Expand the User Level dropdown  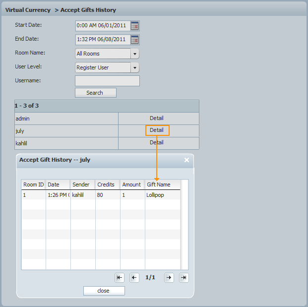point(135,67)
